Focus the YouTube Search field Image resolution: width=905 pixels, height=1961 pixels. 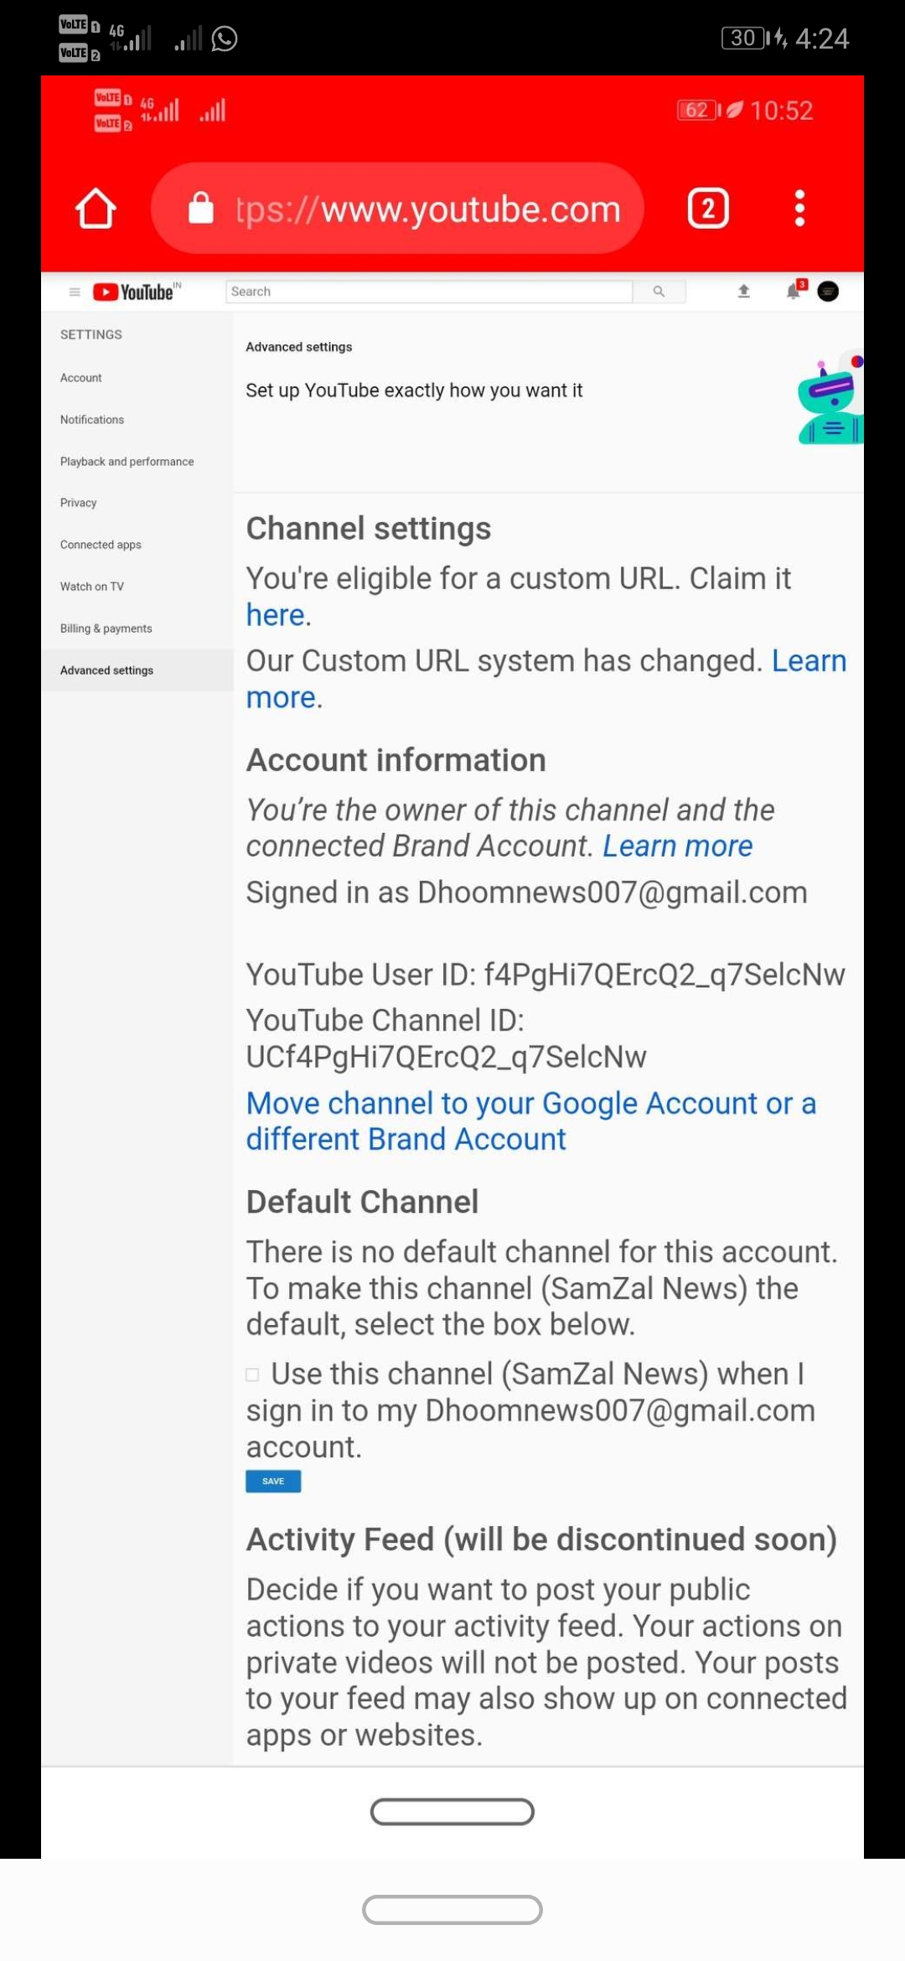click(428, 292)
